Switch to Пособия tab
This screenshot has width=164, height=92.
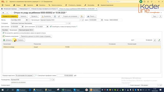coord(5,30)
